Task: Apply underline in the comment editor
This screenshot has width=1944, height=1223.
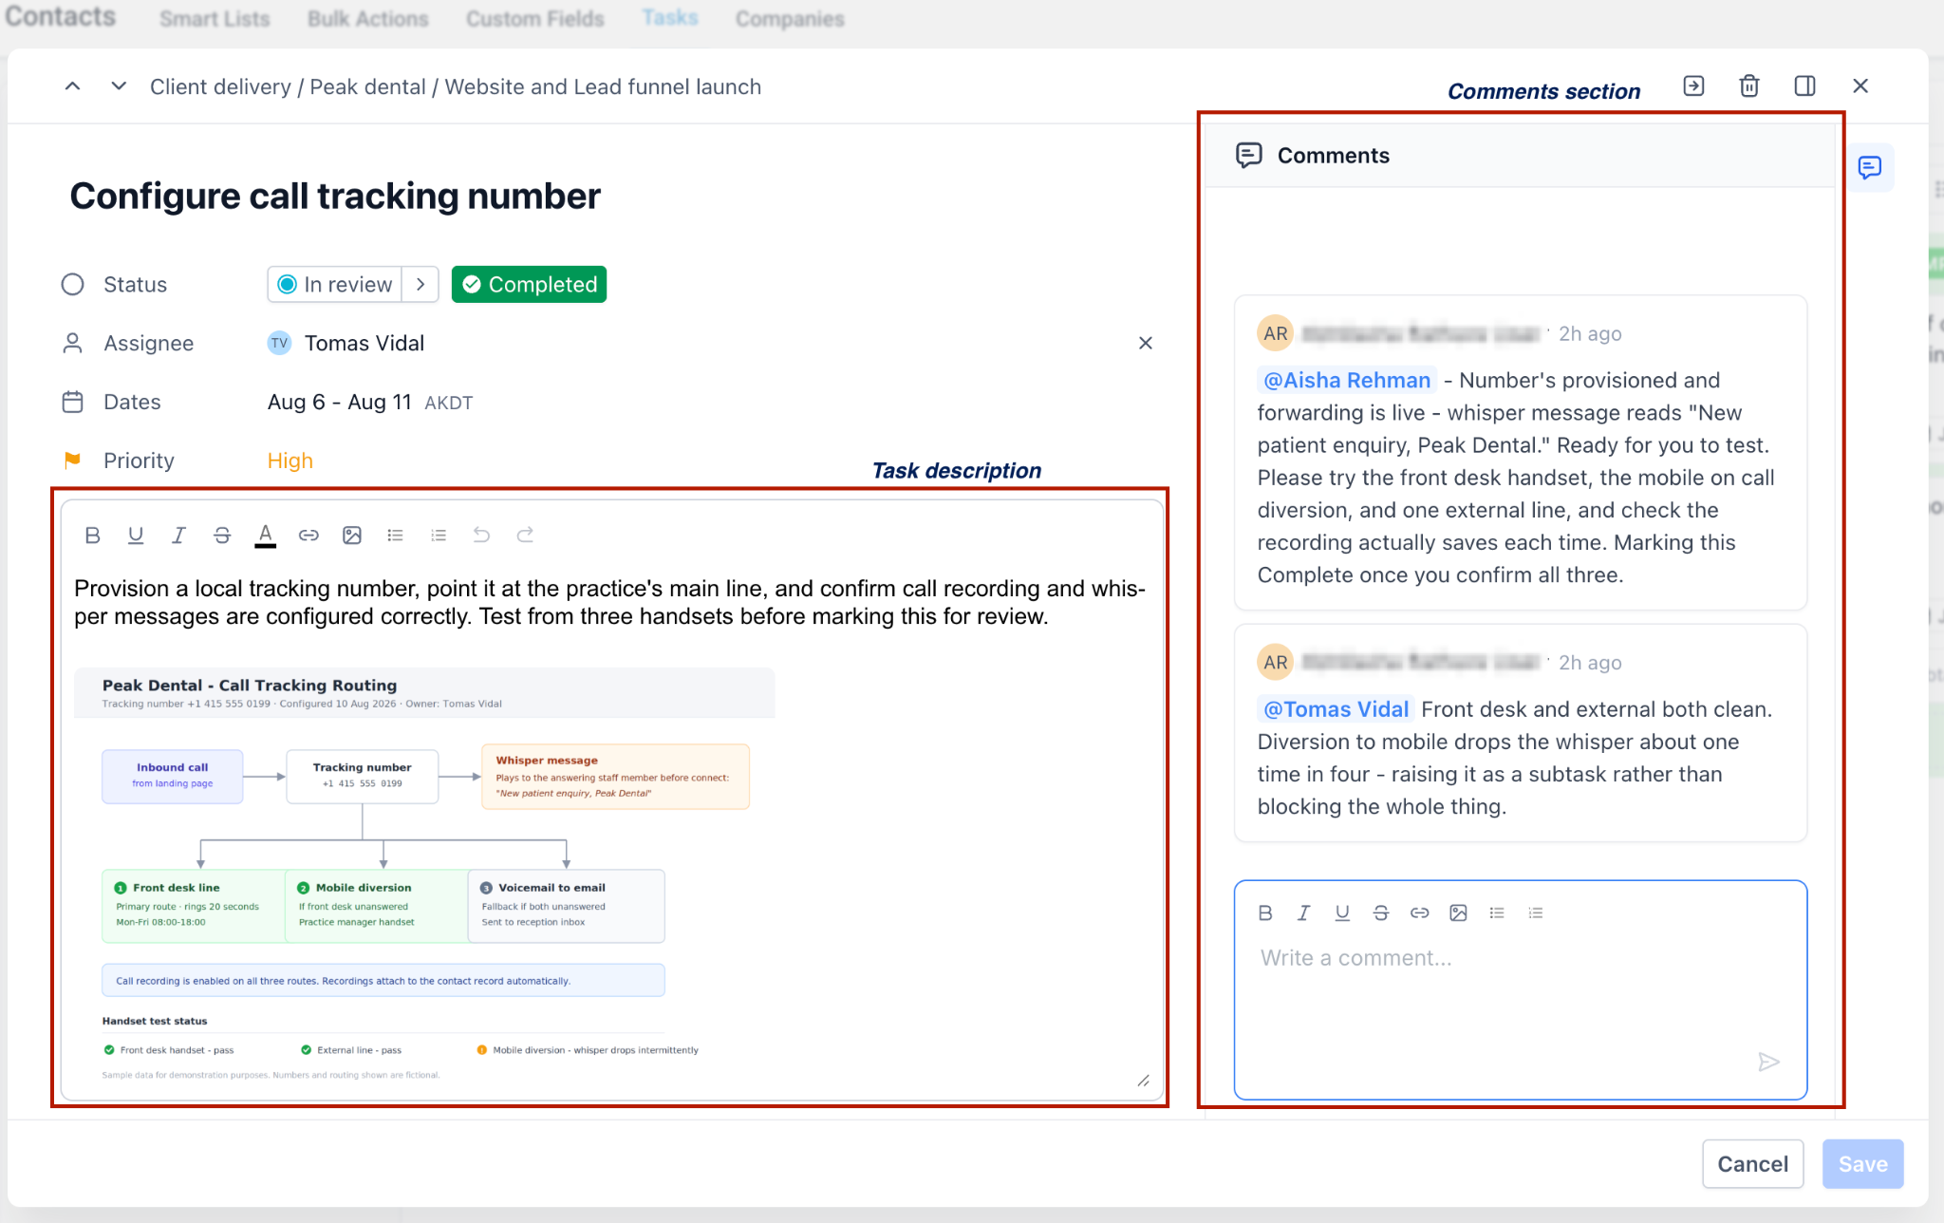Action: [1342, 913]
